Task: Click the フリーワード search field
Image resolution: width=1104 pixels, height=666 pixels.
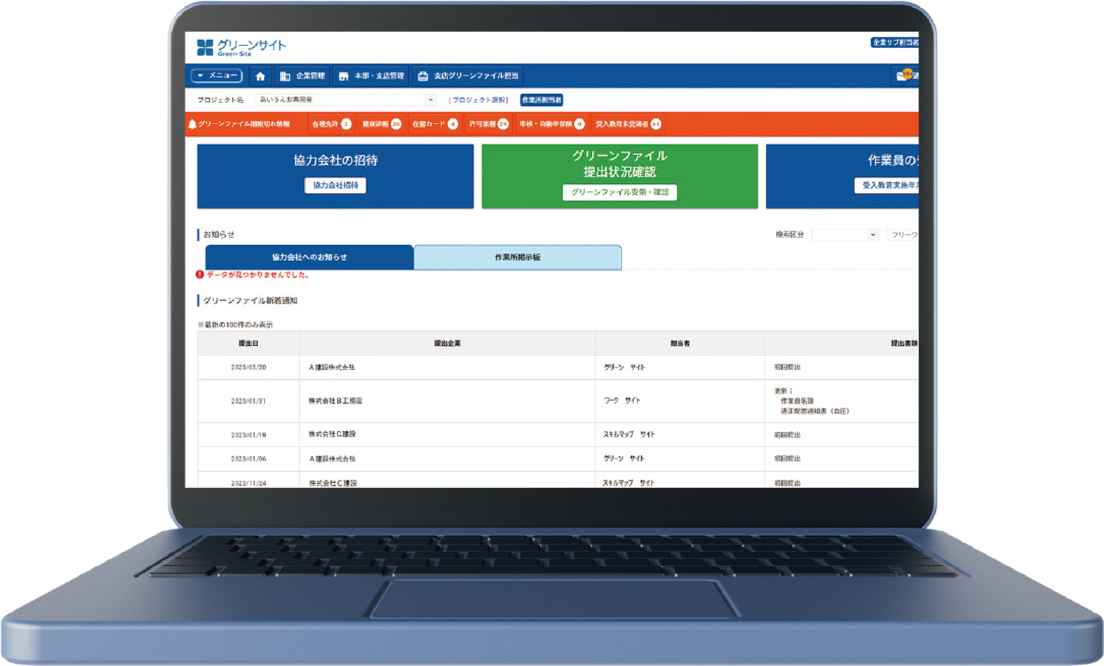Action: tap(903, 235)
